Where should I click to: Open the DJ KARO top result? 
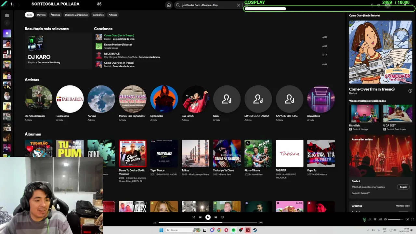click(58, 50)
